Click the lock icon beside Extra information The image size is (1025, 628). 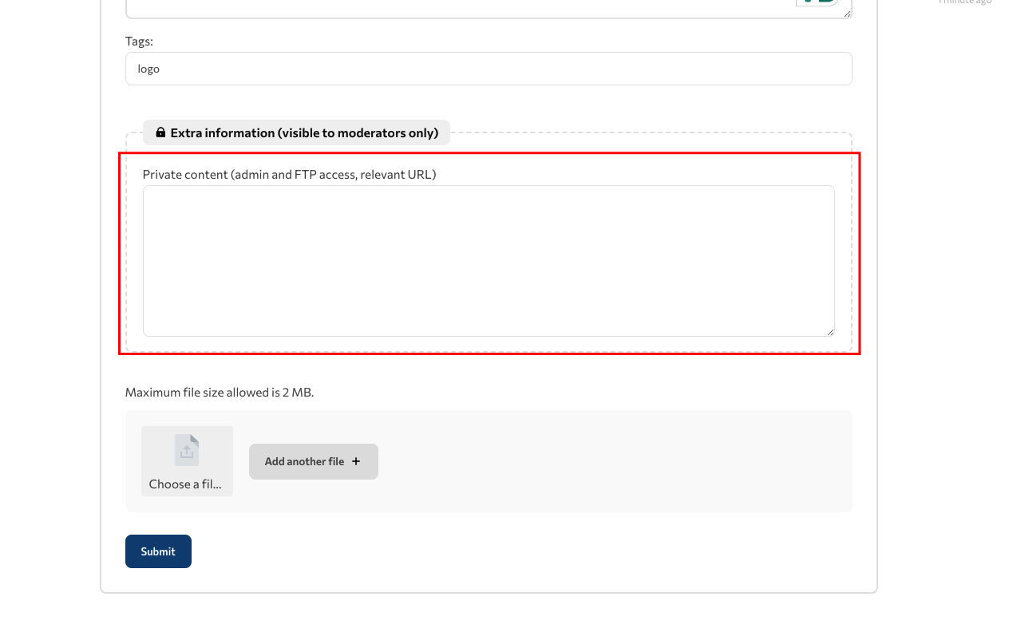click(x=160, y=132)
